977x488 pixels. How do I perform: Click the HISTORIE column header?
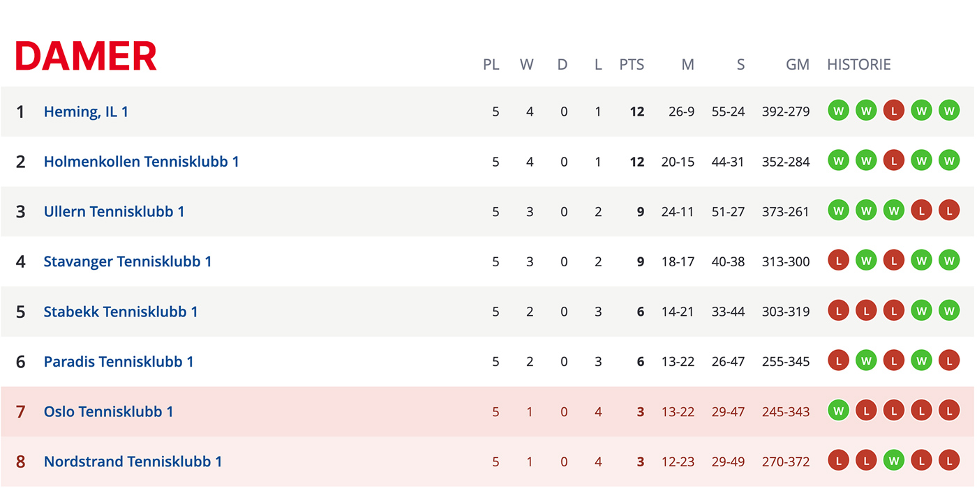pyautogui.click(x=859, y=65)
